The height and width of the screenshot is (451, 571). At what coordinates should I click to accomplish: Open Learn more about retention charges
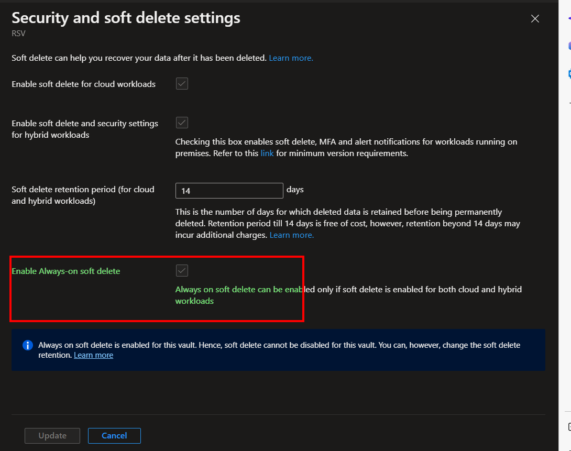click(x=291, y=235)
